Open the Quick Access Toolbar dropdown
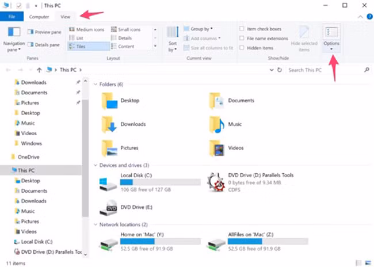Screen dimensions: 374x267 click(36, 6)
